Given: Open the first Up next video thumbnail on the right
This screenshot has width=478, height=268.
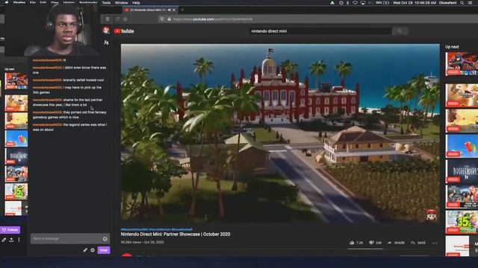Looking at the screenshot, I should point(462,63).
